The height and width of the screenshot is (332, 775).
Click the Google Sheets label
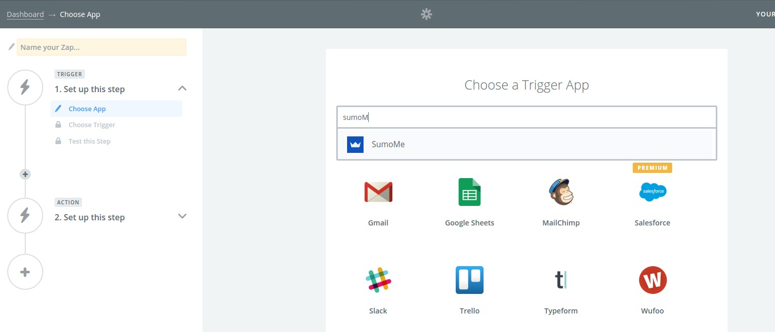coord(469,223)
